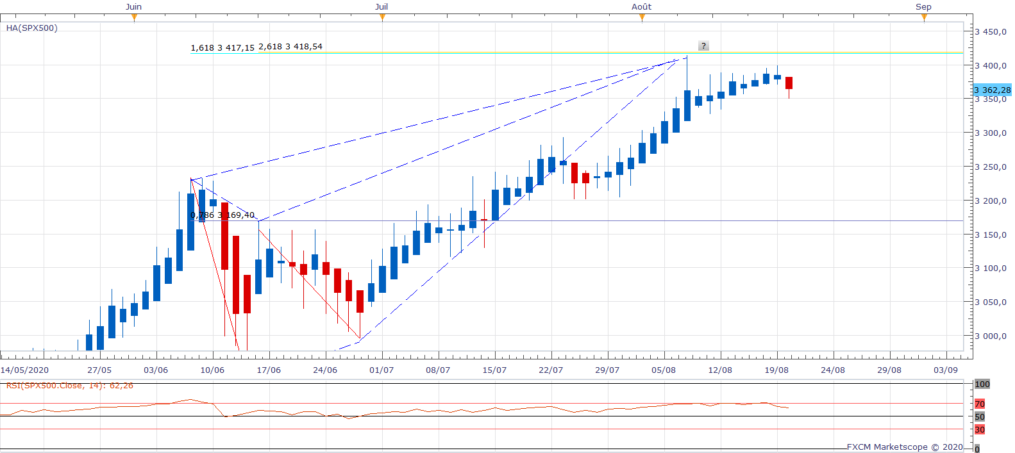
Task: Click the current price tag 3 362,28
Action: [x=993, y=90]
